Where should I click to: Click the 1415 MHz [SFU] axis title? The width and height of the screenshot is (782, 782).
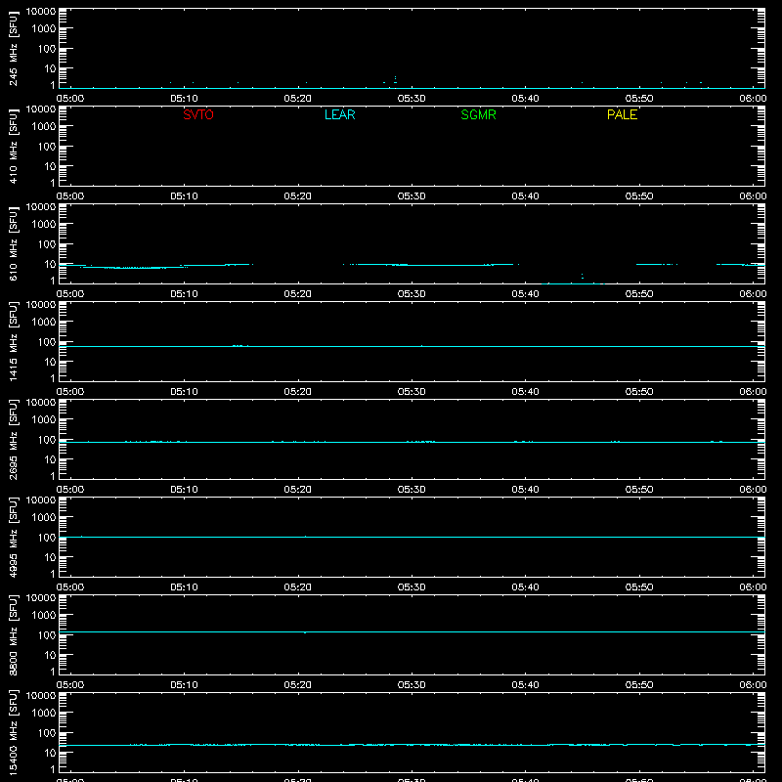[x=13, y=342]
